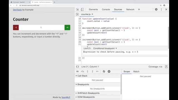Close the counter.js file tab
The width and height of the screenshot is (178, 100).
[x=92, y=14]
